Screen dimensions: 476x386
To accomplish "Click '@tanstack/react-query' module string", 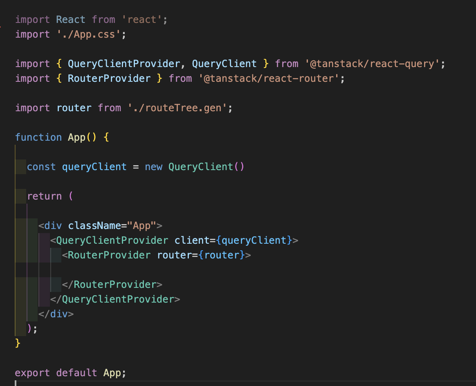I will tap(372, 64).
